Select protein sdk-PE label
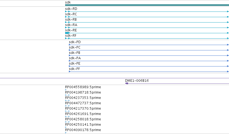The height and width of the screenshot is (134, 229). 75,64
